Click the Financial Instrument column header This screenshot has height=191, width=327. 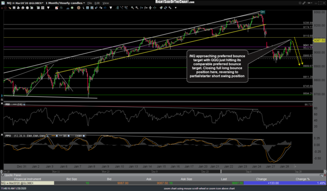coord(28,179)
